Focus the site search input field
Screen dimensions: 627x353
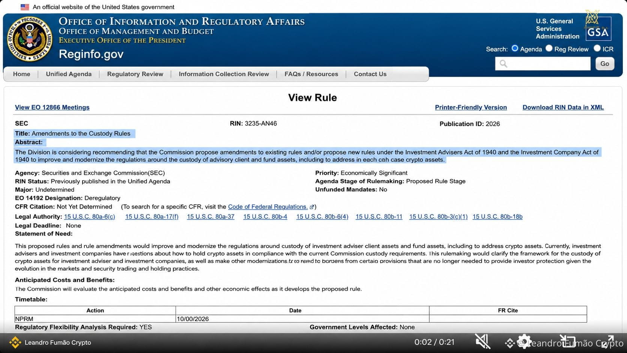point(543,64)
